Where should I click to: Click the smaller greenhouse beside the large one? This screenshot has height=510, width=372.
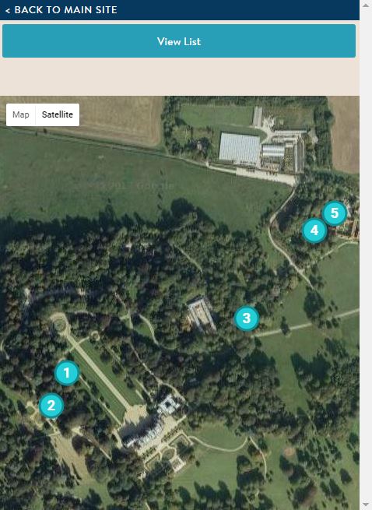(273, 151)
